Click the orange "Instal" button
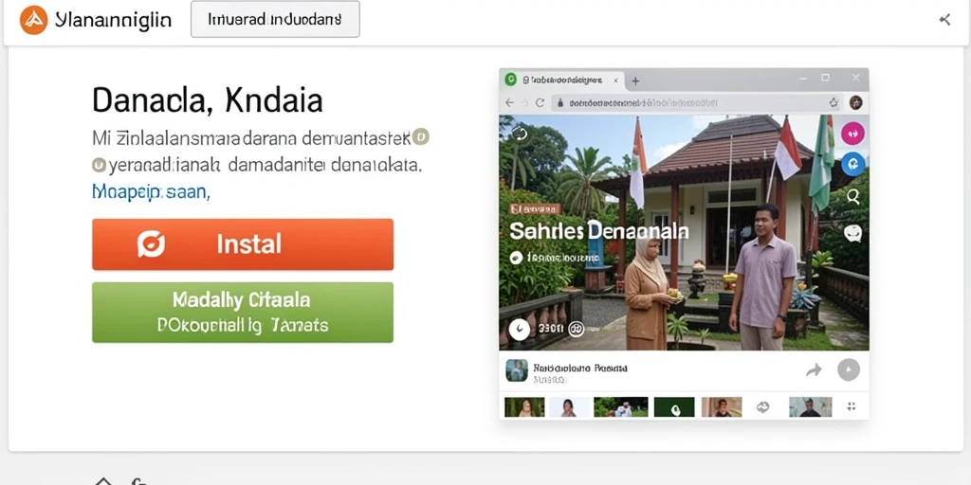This screenshot has width=971, height=485. click(243, 244)
